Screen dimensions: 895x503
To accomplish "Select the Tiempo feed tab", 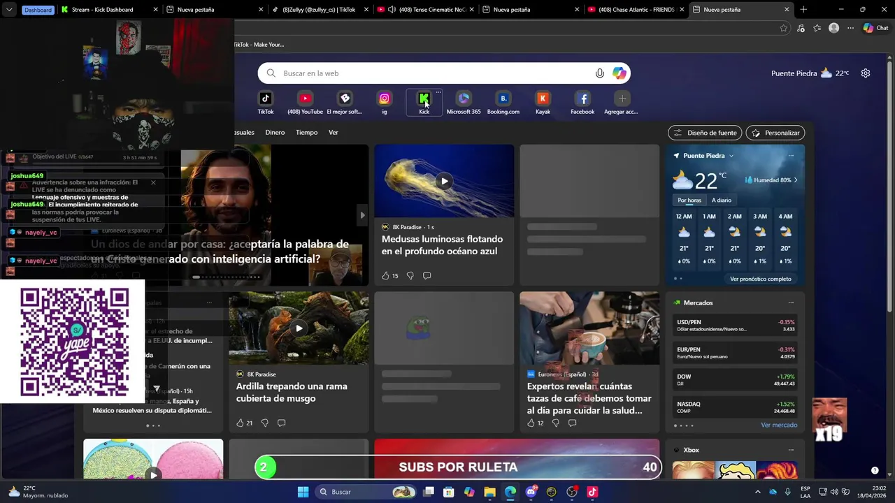I will pyautogui.click(x=306, y=132).
